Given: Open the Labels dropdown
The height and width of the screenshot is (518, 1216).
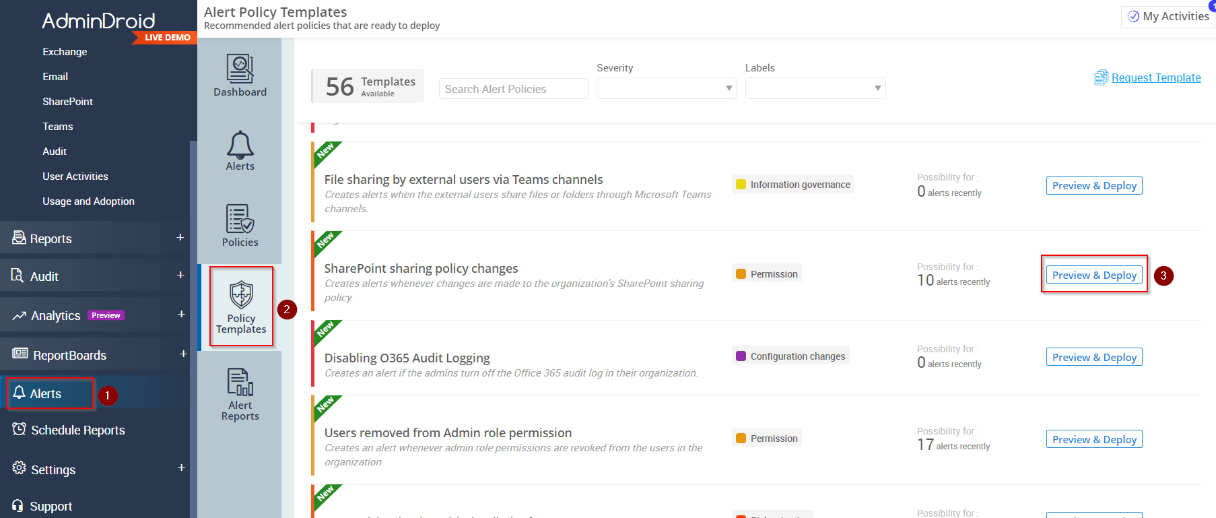Looking at the screenshot, I should click(x=815, y=88).
